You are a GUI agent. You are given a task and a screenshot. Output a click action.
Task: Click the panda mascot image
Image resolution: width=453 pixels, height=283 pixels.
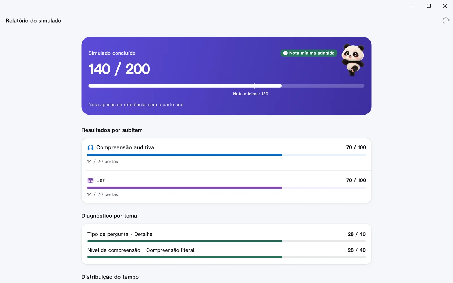click(353, 60)
